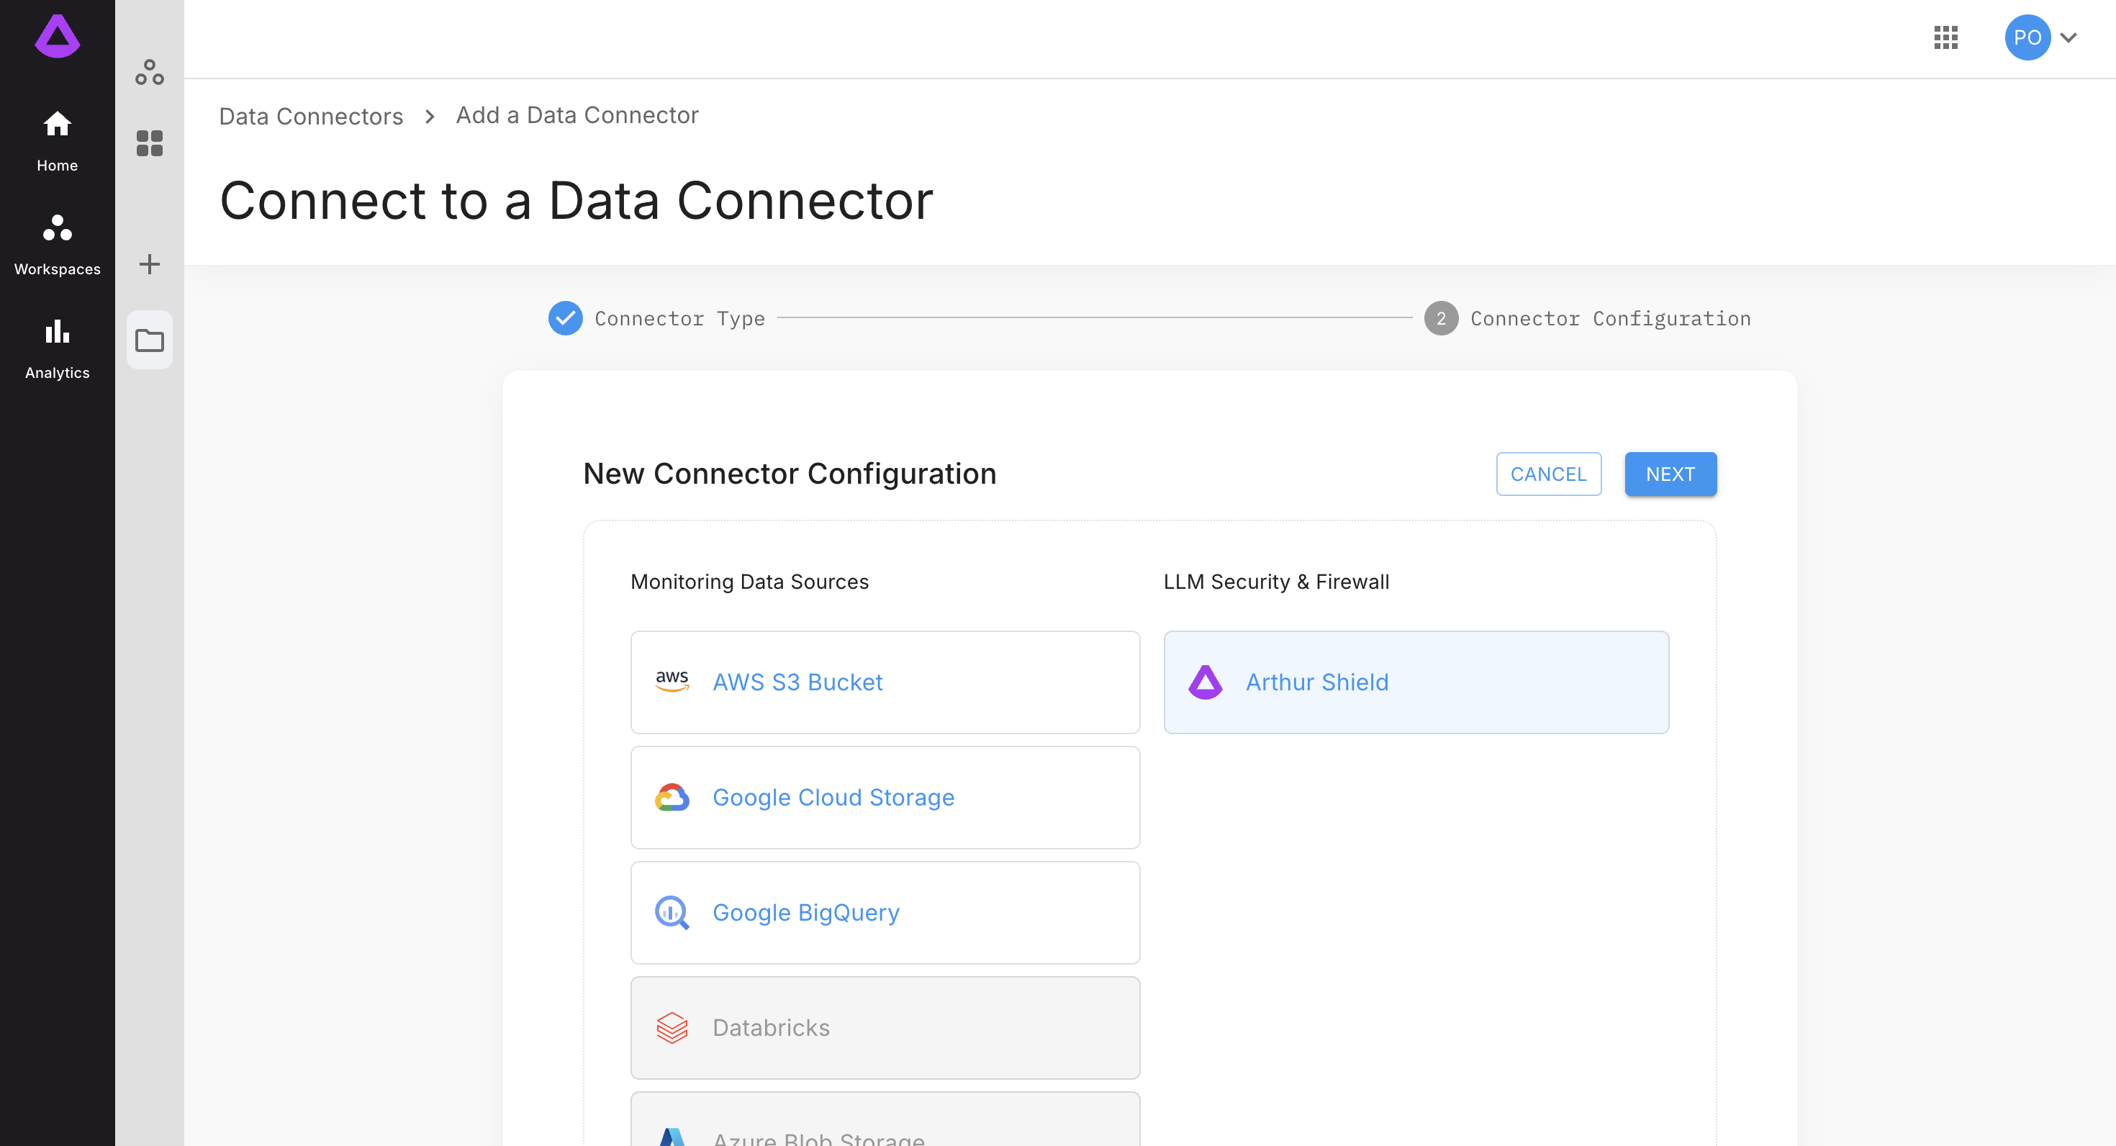The image size is (2116, 1146).
Task: Click the folder icon in the secondary sidebar
Action: (150, 339)
